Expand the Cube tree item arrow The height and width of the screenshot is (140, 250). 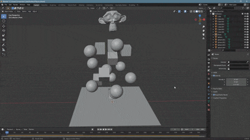pos(213,16)
